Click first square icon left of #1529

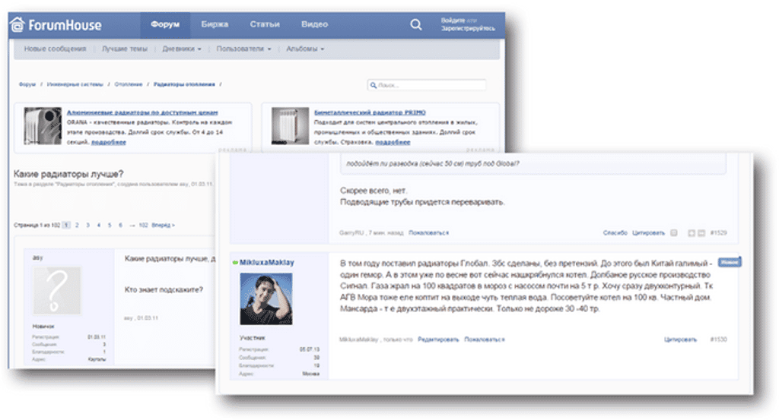coord(691,233)
